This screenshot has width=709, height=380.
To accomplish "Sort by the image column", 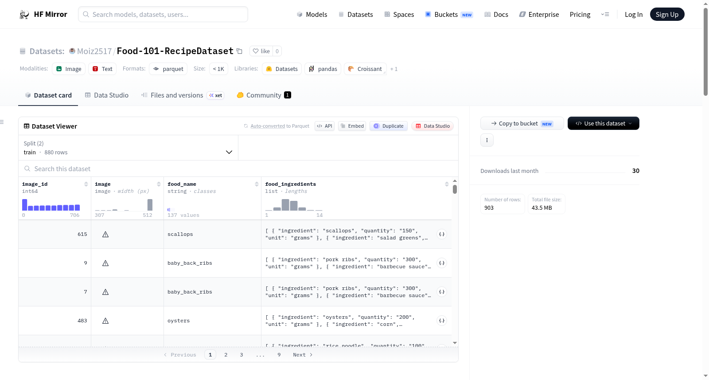I will 159,184.
